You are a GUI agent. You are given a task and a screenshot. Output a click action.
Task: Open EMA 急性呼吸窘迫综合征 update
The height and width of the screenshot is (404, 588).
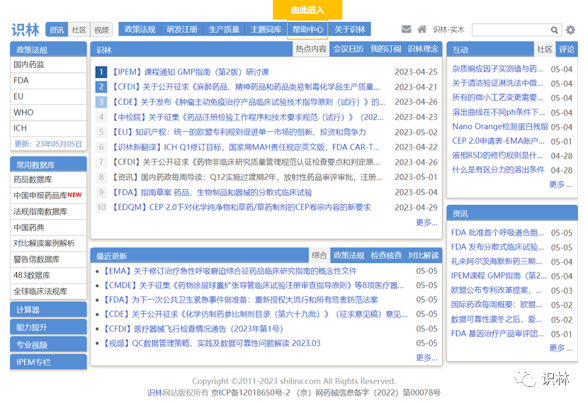230,271
